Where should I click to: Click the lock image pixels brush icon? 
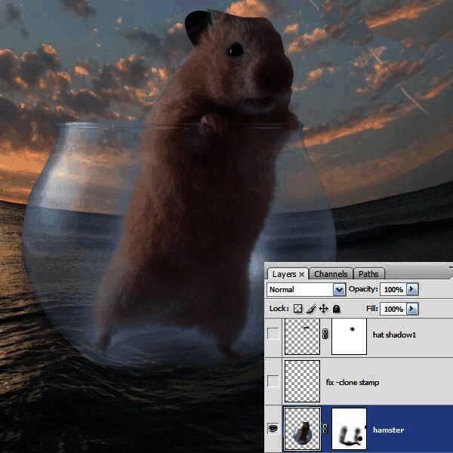point(311,309)
